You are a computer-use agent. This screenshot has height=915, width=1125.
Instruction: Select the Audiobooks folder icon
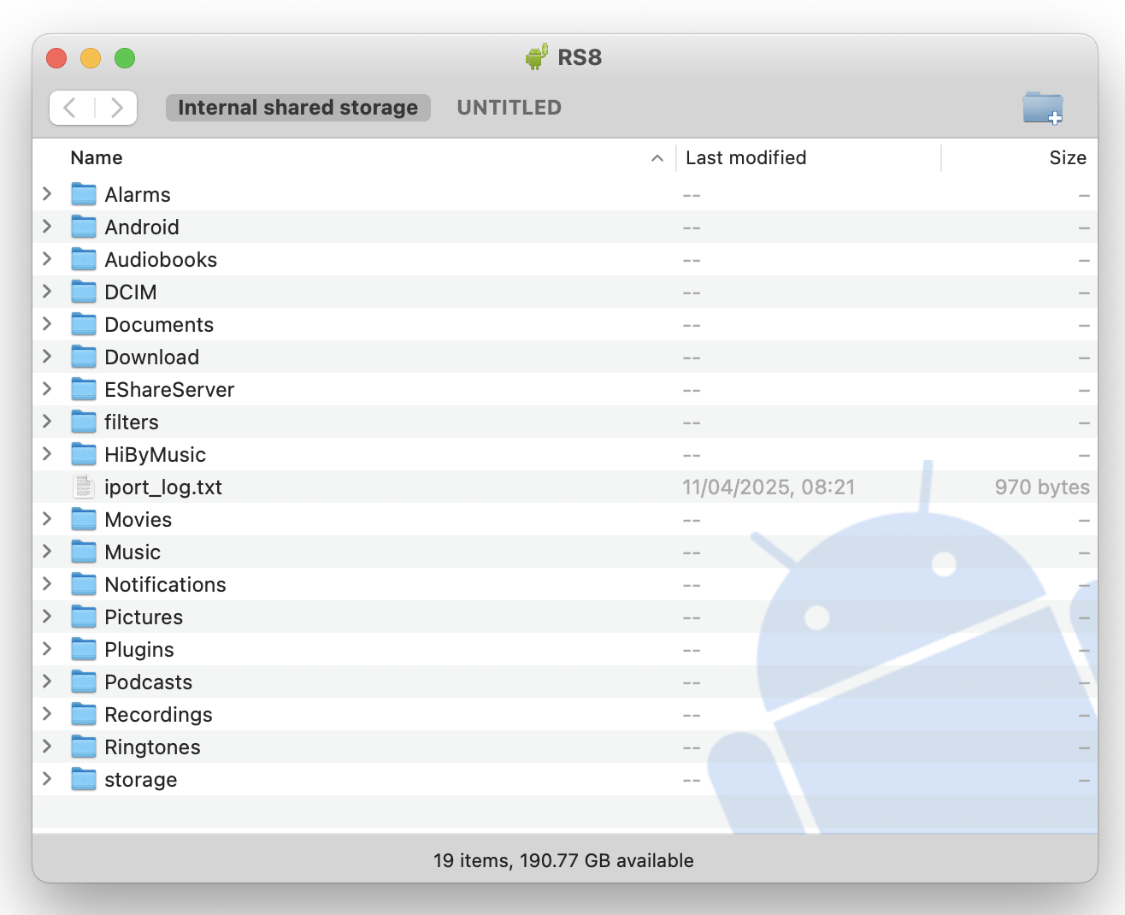point(84,260)
